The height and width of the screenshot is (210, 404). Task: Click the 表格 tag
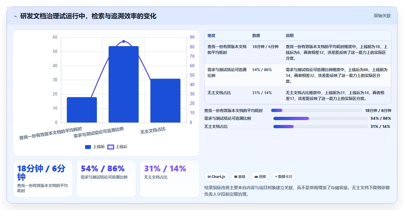[240, 177]
